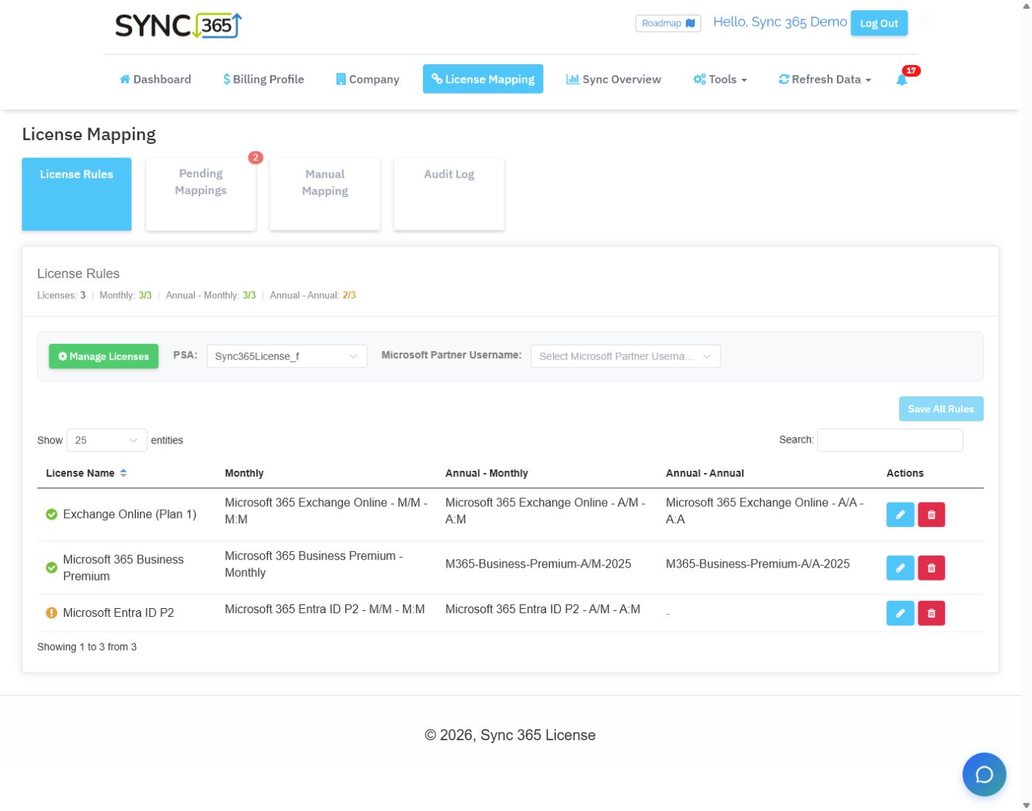The width and height of the screenshot is (1032, 811).
Task: Focus the Search input field
Action: [890, 440]
